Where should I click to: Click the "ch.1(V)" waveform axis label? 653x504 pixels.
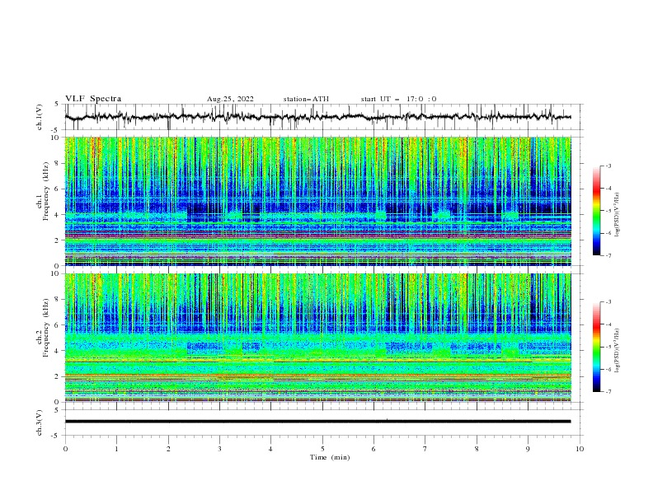point(40,117)
